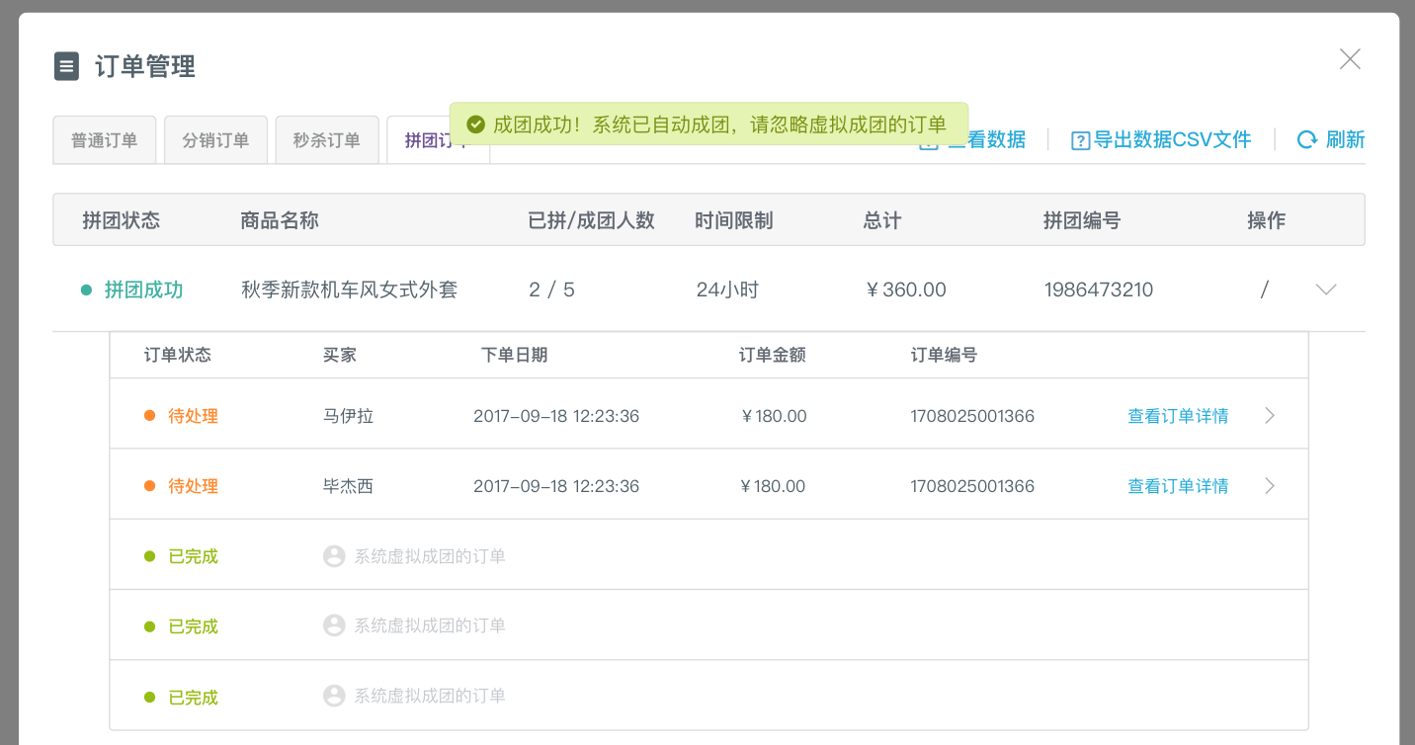The image size is (1415, 745).
Task: Click group number 1986473210
Action: 1099,290
